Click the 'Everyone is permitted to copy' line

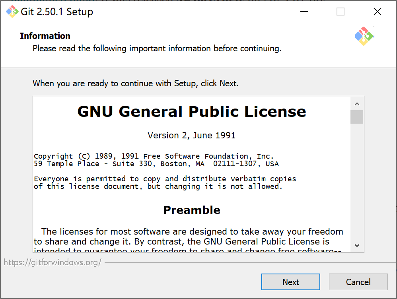pyautogui.click(x=165, y=179)
